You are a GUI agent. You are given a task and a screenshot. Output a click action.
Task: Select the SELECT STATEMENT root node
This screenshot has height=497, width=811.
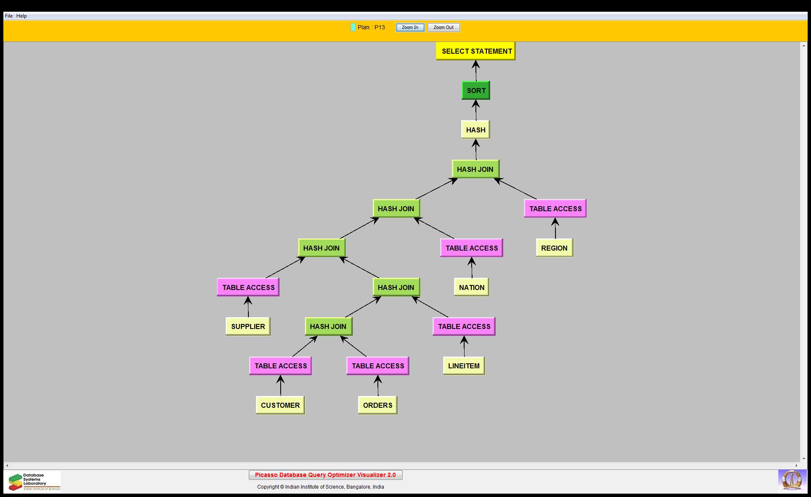pyautogui.click(x=475, y=51)
